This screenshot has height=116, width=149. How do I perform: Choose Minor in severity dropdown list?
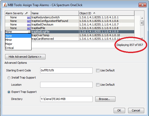click(x=18, y=40)
